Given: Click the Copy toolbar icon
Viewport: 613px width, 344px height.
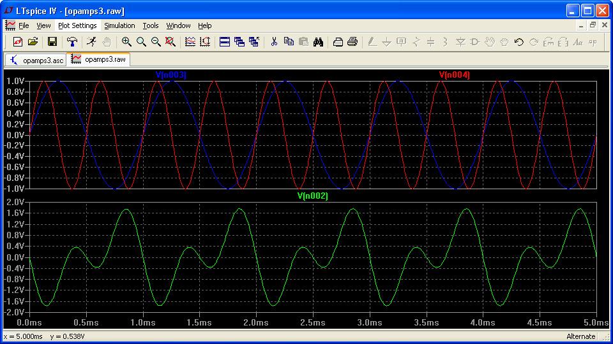Looking at the screenshot, I should pyautogui.click(x=289, y=42).
